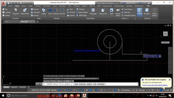The image size is (174, 98).
Task: Click the Trim option in command line
Action: pyautogui.click(x=95, y=84)
